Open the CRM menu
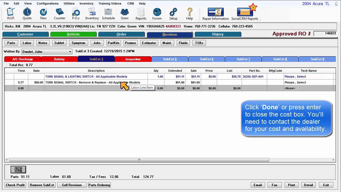 click(131, 3)
